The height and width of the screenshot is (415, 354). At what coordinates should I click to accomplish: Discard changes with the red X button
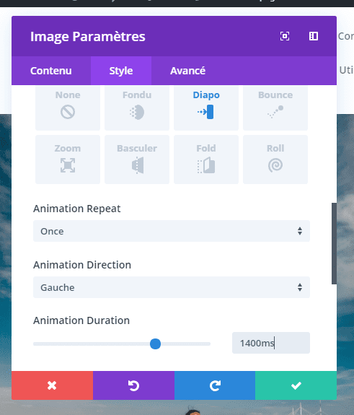pyautogui.click(x=53, y=385)
